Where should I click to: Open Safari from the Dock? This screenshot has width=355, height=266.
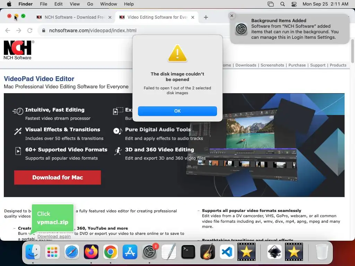72,252
